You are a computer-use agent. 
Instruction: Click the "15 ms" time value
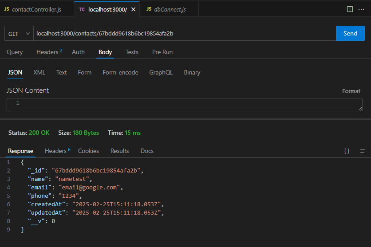click(133, 133)
